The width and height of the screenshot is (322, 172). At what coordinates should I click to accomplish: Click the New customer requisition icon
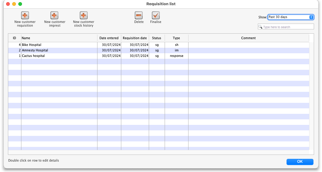(x=25, y=15)
